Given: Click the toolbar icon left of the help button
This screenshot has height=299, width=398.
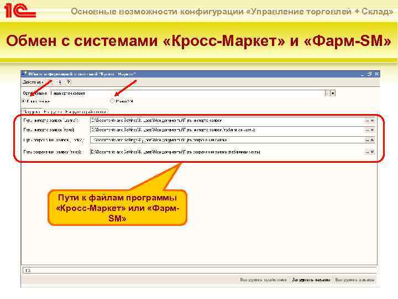Looking at the screenshot, I should point(60,82).
